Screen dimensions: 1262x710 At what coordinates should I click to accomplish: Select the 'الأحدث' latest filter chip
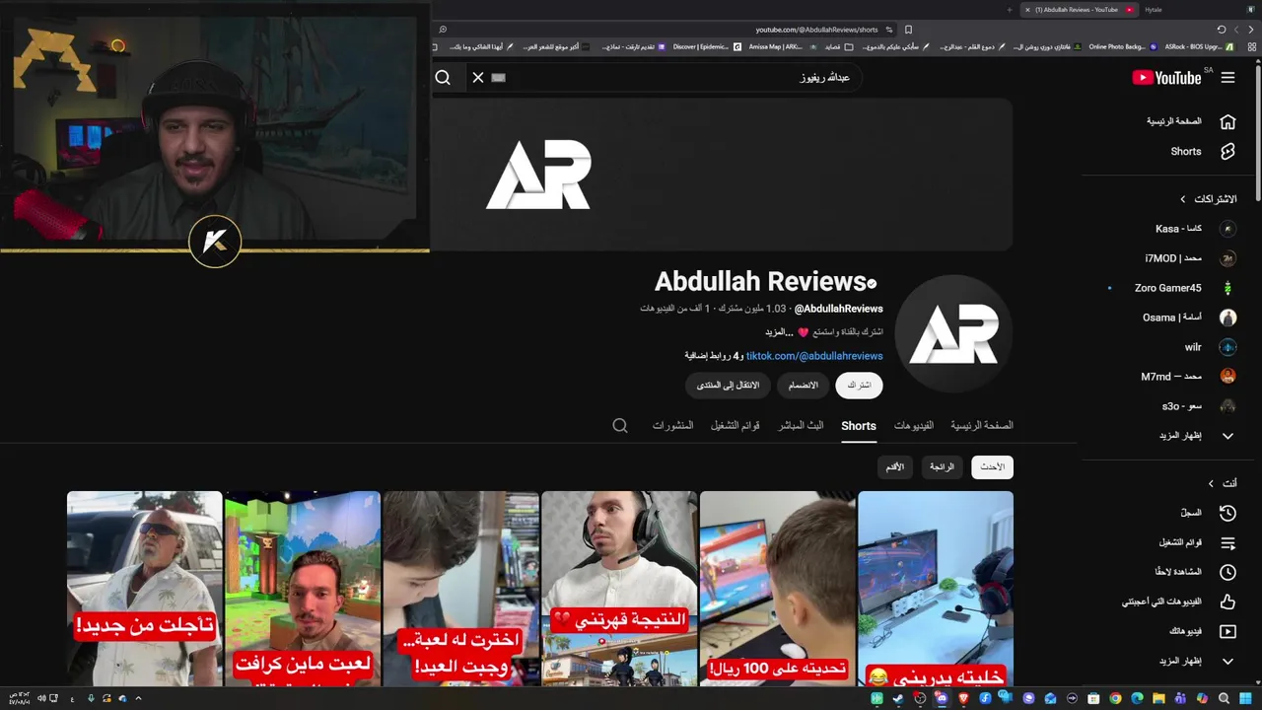[992, 467]
